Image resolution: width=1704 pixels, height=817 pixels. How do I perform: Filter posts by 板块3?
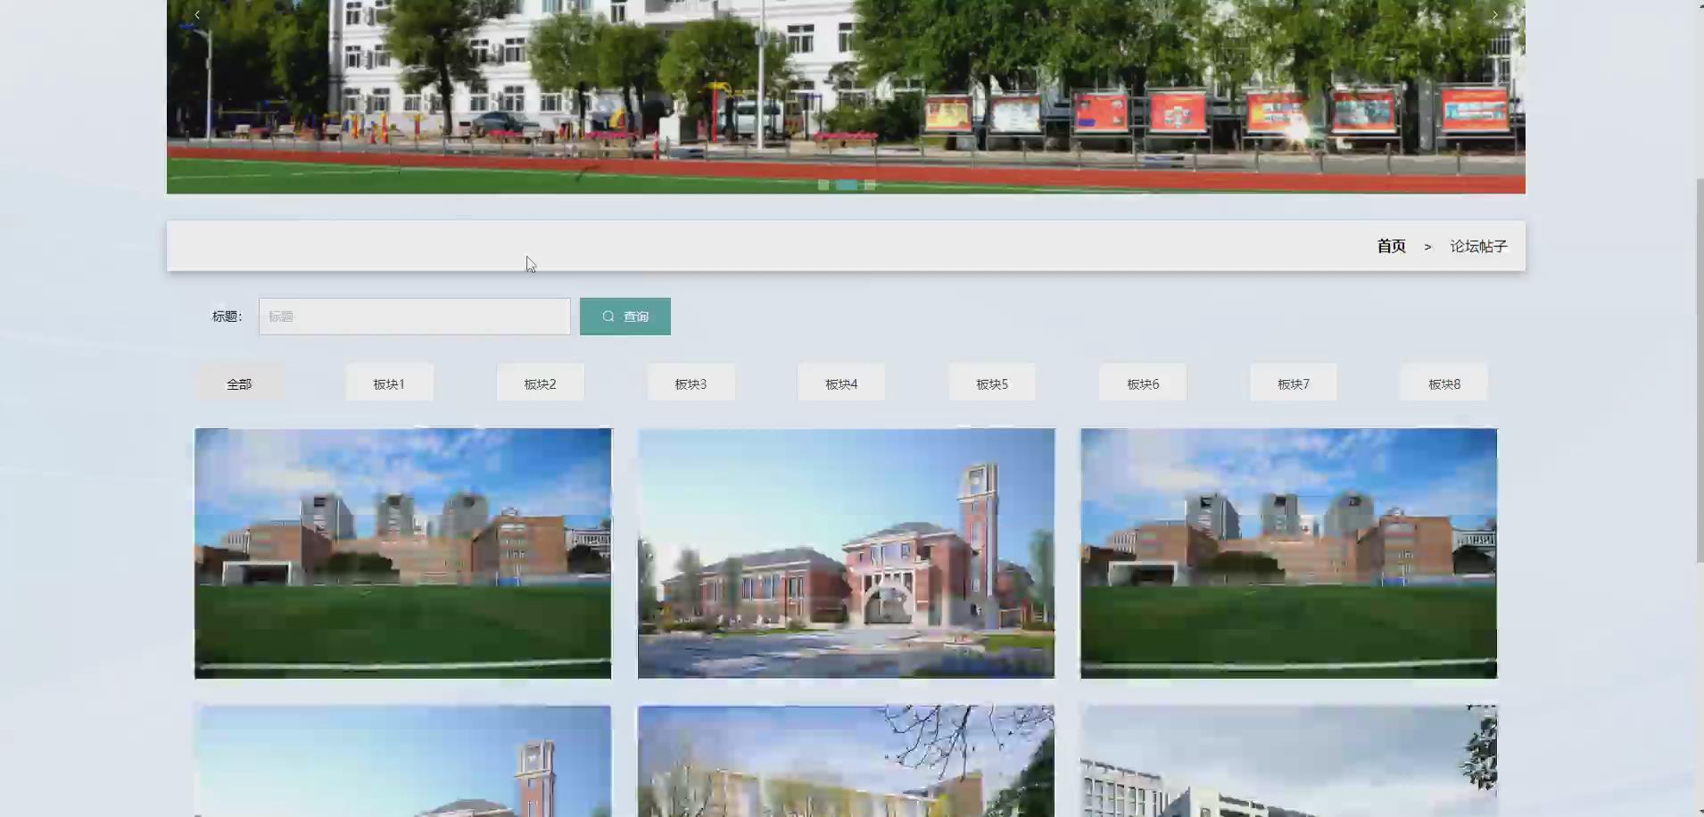point(691,384)
